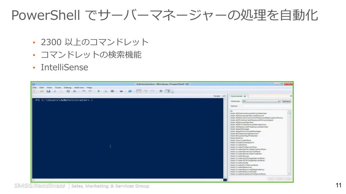Select Add-ClusterGenericApplicationRole in the list
Screen dimensions: 346x194
tap(248, 149)
